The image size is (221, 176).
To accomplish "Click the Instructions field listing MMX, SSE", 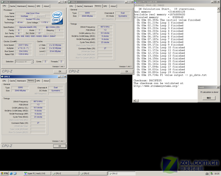I will click(x=40, y=36).
